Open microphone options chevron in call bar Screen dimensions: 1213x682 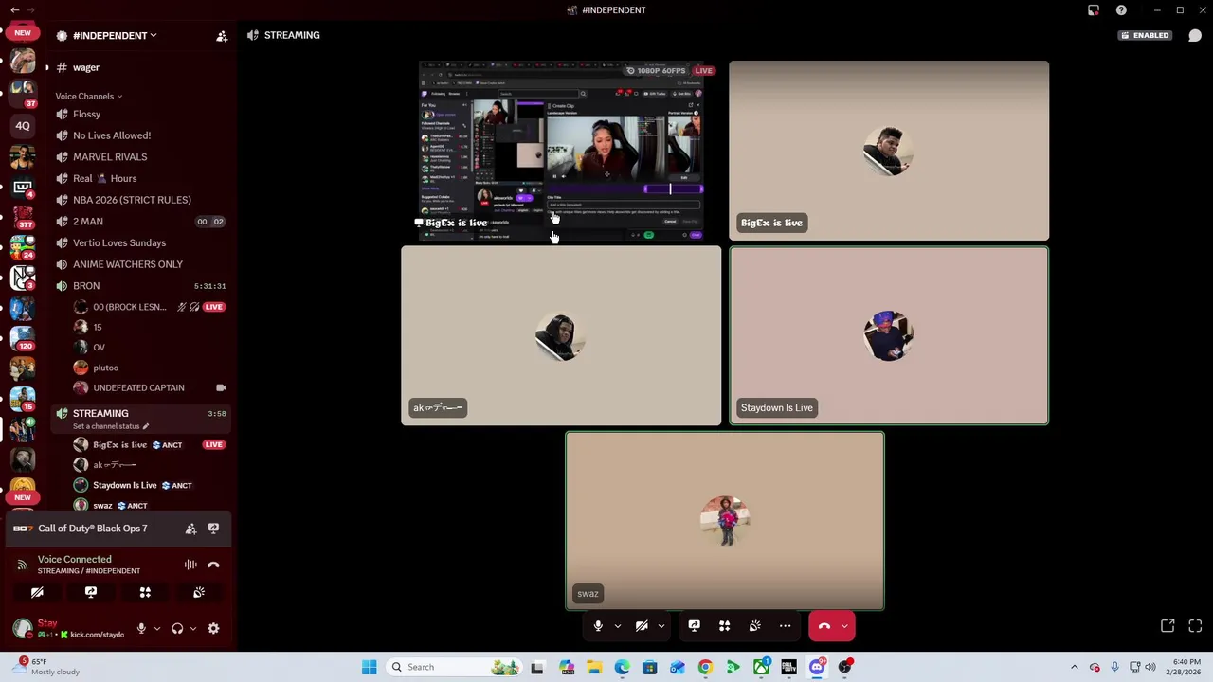(617, 626)
